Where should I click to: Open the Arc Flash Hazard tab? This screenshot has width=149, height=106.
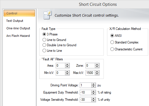(18, 36)
